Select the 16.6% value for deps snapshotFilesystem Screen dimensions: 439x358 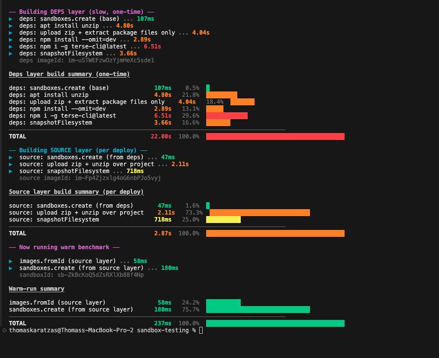191,123
